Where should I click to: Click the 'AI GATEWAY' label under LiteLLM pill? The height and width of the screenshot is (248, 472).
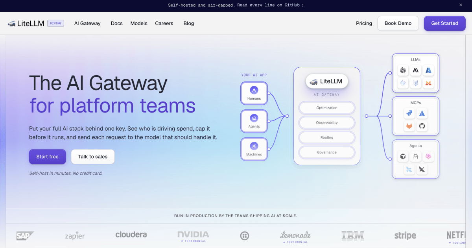pyautogui.click(x=327, y=94)
